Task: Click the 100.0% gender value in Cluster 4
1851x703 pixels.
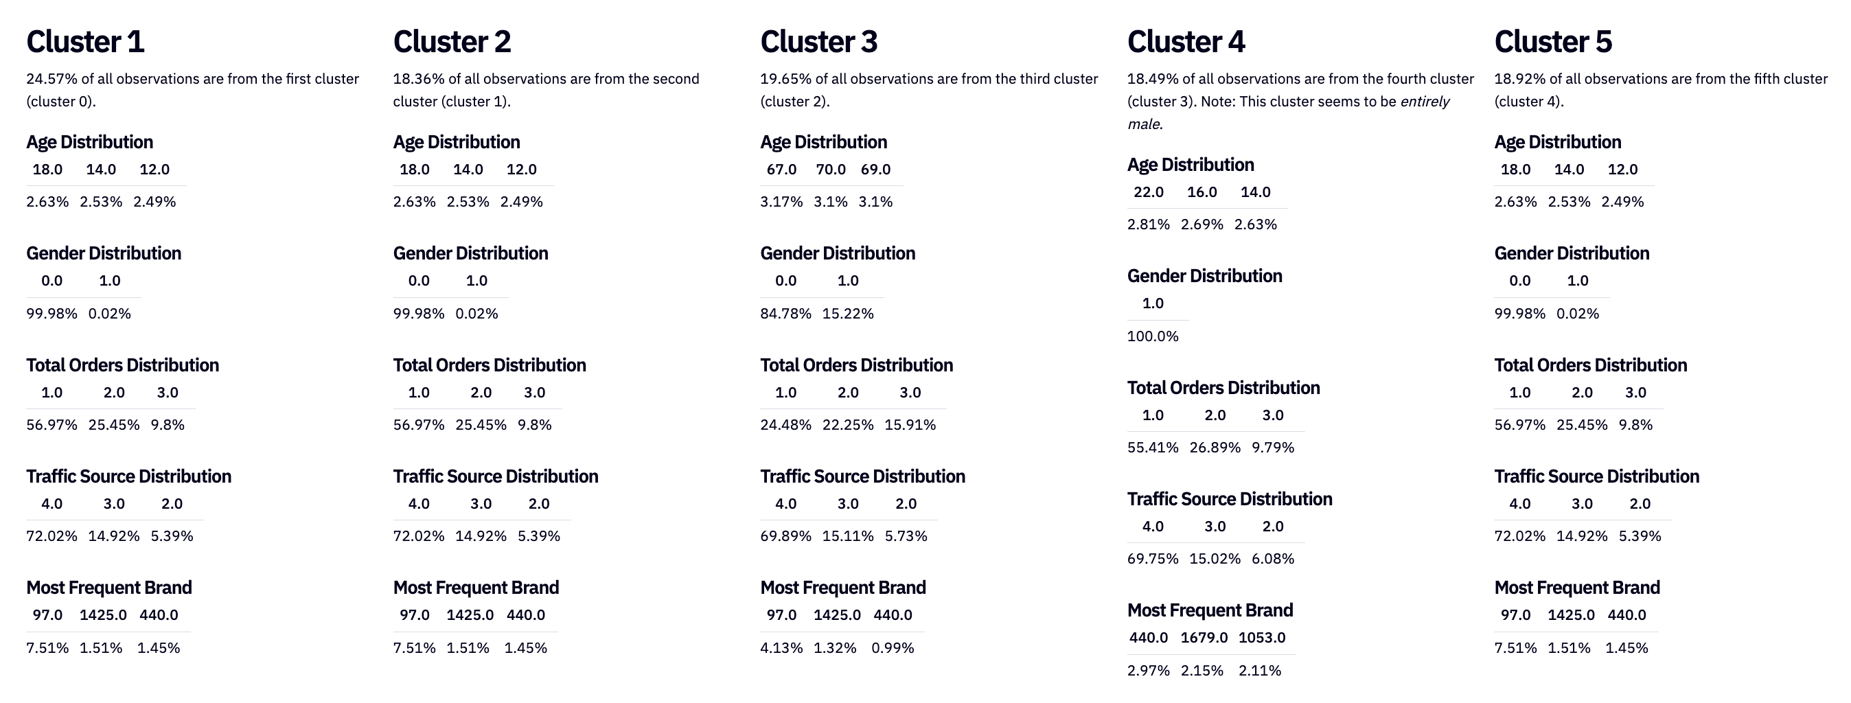Action: [x=1153, y=336]
